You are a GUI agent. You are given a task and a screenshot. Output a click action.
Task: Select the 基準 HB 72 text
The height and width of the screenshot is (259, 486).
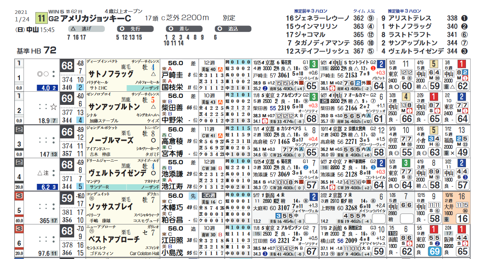[37, 50]
